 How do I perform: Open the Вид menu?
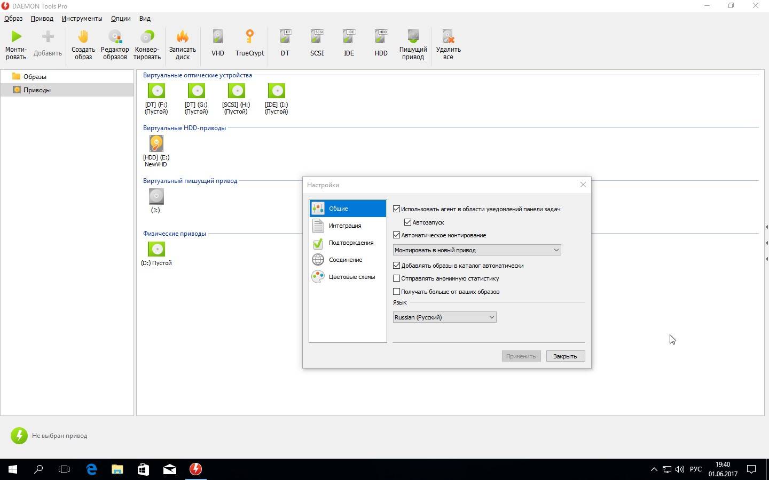[145, 18]
